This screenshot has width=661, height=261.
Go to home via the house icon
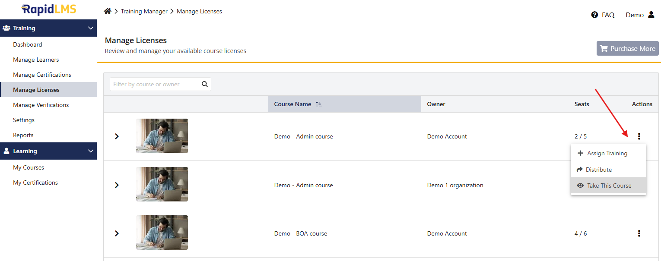coord(108,11)
